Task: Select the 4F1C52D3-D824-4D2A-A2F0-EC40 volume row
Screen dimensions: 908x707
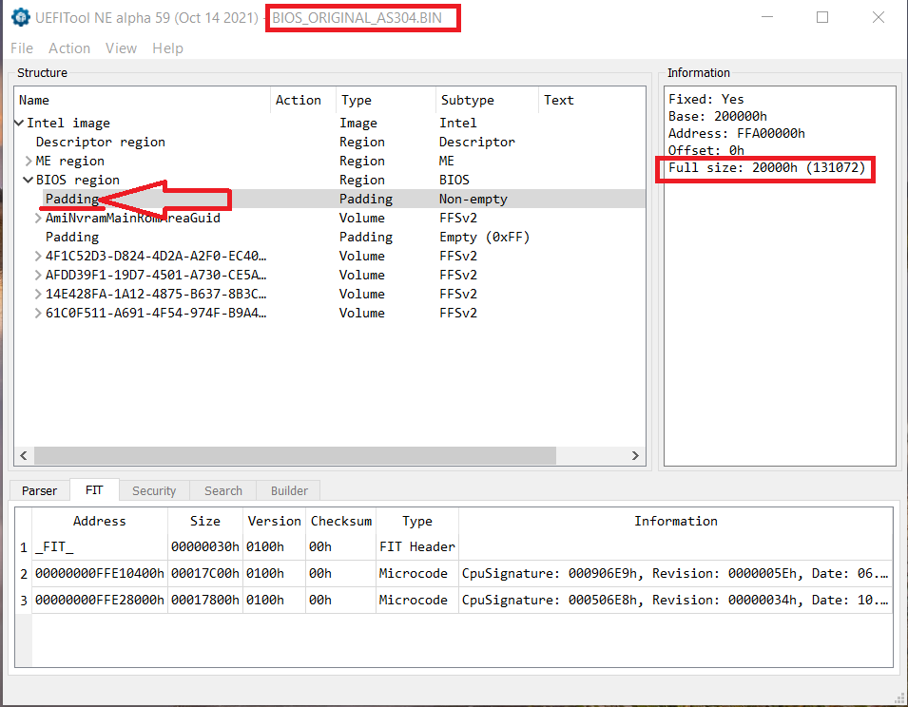Action: (x=330, y=256)
